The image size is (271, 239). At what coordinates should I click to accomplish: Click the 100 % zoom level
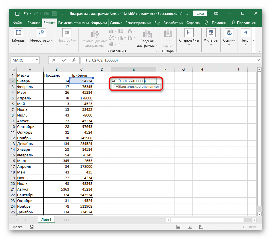point(253,227)
